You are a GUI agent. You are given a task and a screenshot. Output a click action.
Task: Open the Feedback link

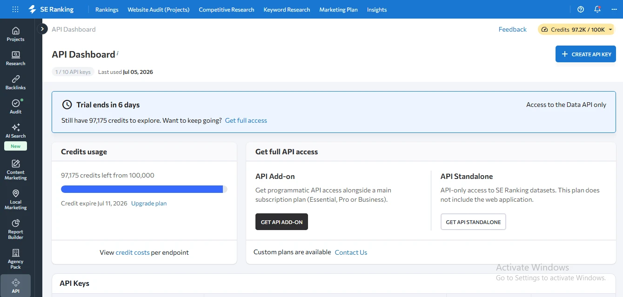pos(512,29)
